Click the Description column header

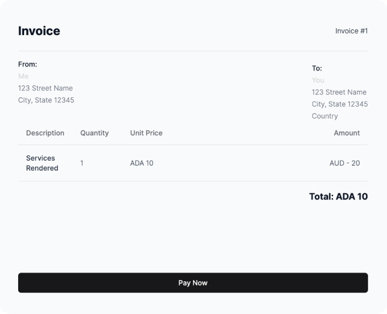click(45, 133)
